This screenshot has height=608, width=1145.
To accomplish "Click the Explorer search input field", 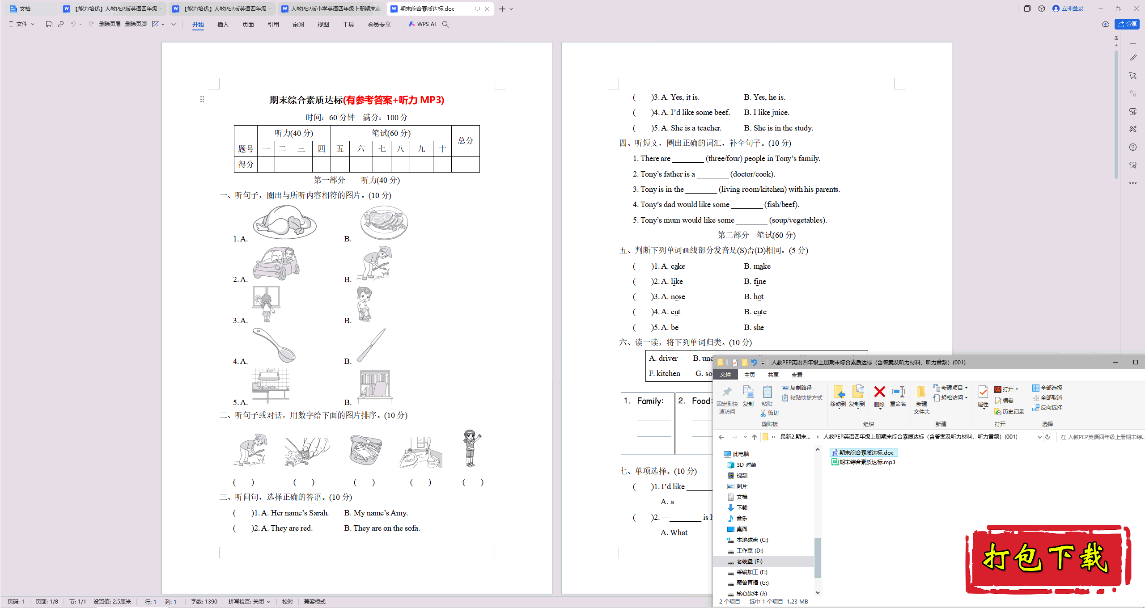I will pyautogui.click(x=1101, y=437).
